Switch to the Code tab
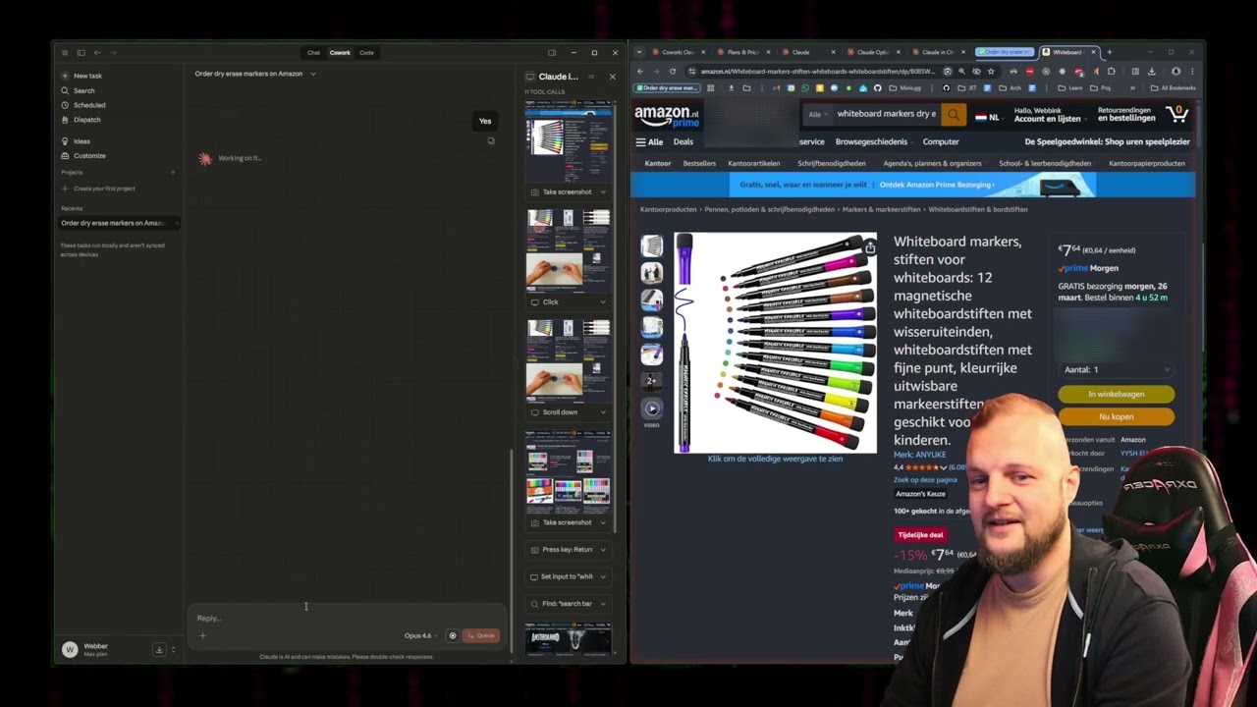The image size is (1257, 707). tap(366, 52)
